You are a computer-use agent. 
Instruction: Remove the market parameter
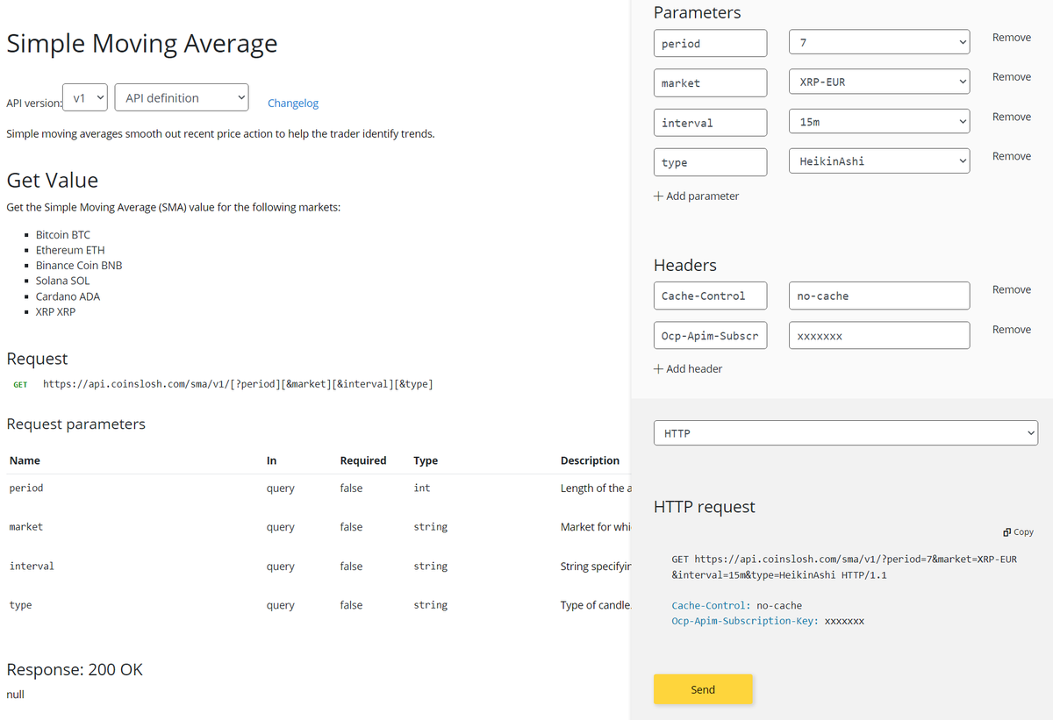(x=1011, y=77)
